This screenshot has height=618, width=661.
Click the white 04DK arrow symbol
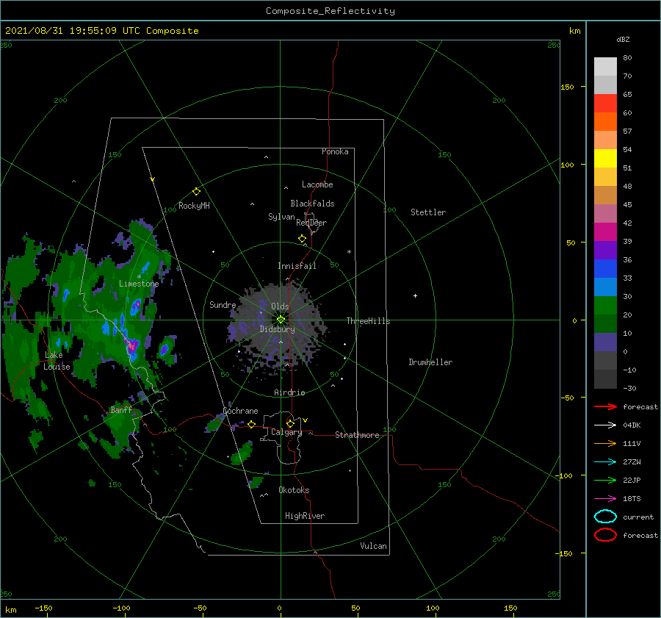(605, 425)
